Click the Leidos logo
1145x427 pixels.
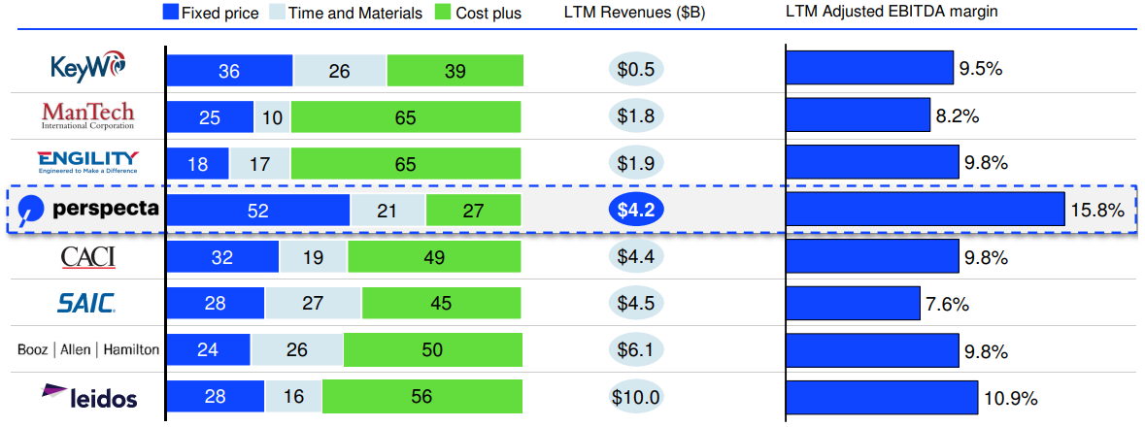89,396
